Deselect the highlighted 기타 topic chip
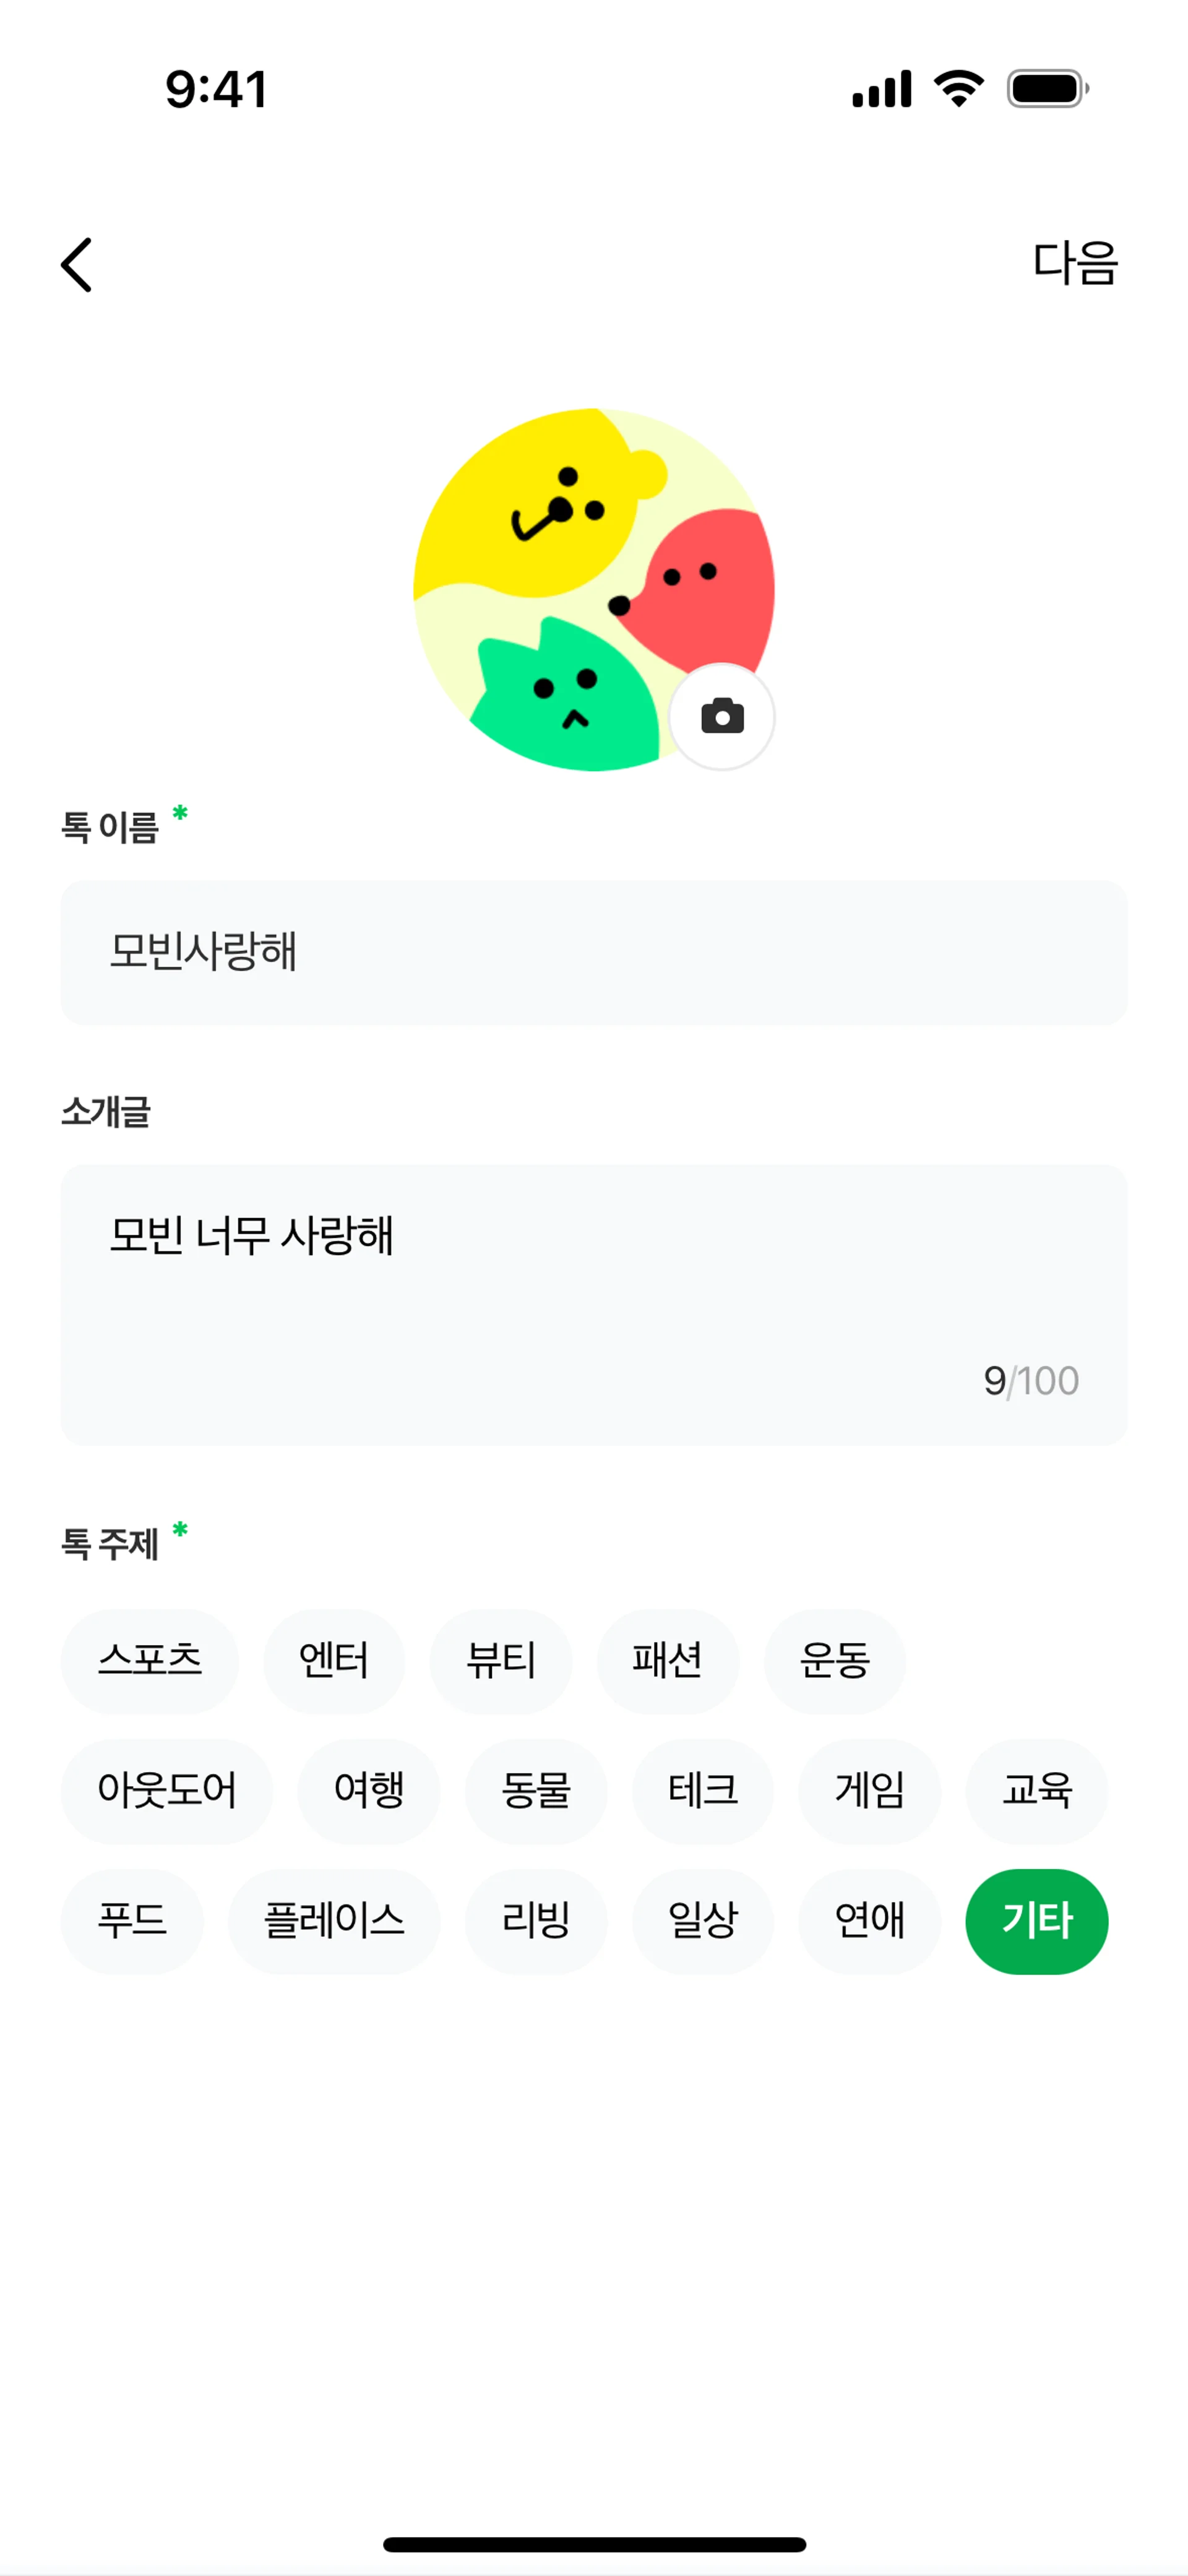 [1037, 1921]
